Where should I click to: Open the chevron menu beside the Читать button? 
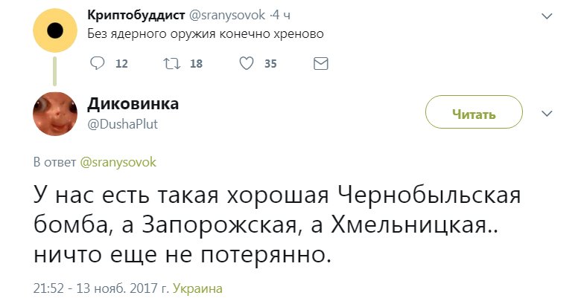(546, 114)
